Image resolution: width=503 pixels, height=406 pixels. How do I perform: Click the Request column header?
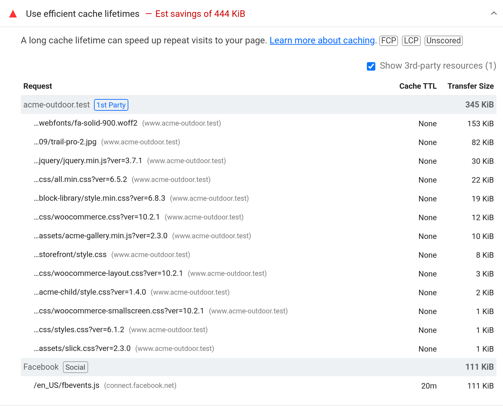pos(38,86)
